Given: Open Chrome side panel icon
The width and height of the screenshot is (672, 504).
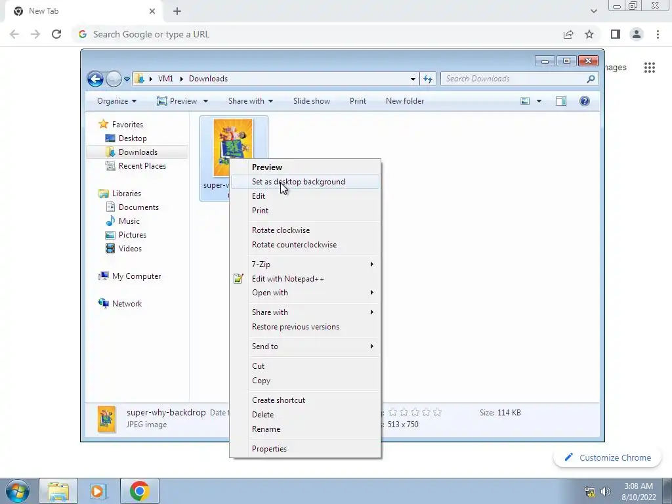Looking at the screenshot, I should pos(616,34).
